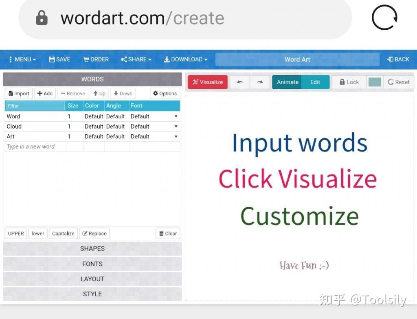The width and height of the screenshot is (417, 319).
Task: Reload the page with the browser refresh icon
Action: coord(384,17)
